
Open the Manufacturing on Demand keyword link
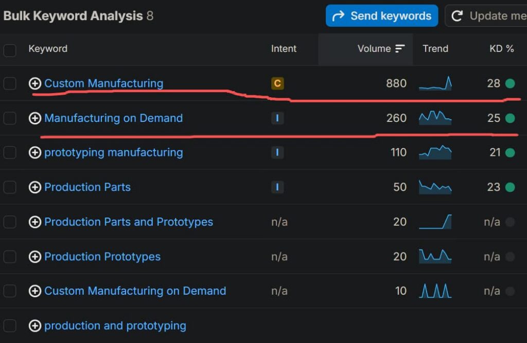tap(114, 118)
